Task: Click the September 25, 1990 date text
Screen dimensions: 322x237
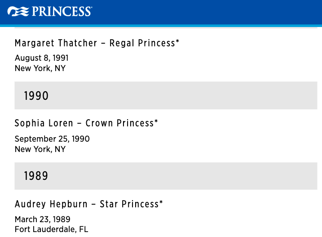Action: (52, 139)
